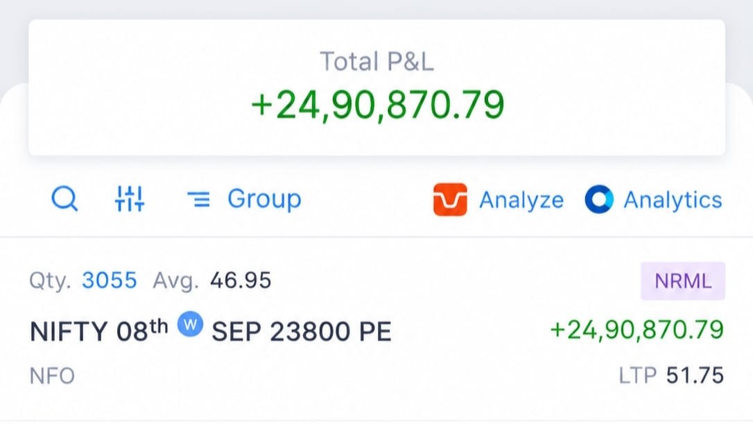Tap the Group list lines icon
The image size is (753, 424).
tap(199, 199)
